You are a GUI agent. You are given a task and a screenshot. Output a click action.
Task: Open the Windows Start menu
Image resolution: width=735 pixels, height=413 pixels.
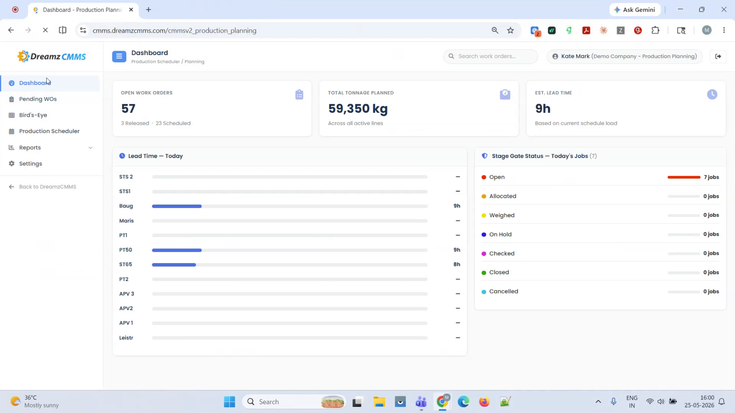pos(229,402)
